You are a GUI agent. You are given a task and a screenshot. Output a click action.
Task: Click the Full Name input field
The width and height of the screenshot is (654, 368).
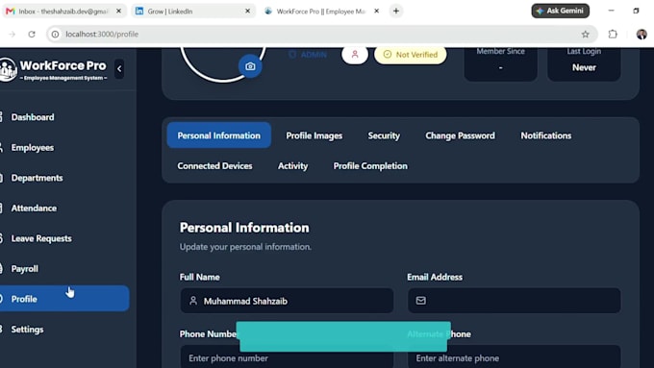[287, 301]
